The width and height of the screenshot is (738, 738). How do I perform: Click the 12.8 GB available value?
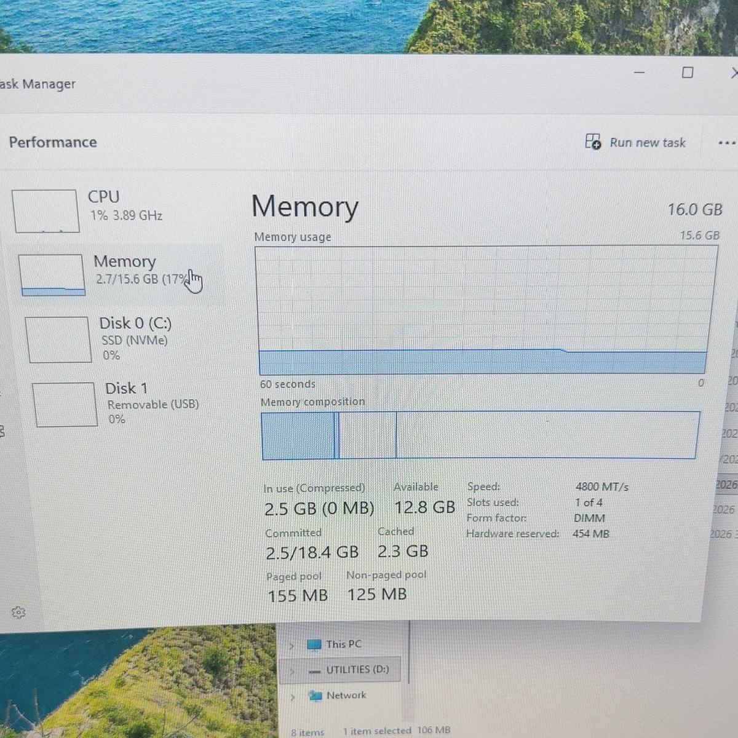coord(425,507)
